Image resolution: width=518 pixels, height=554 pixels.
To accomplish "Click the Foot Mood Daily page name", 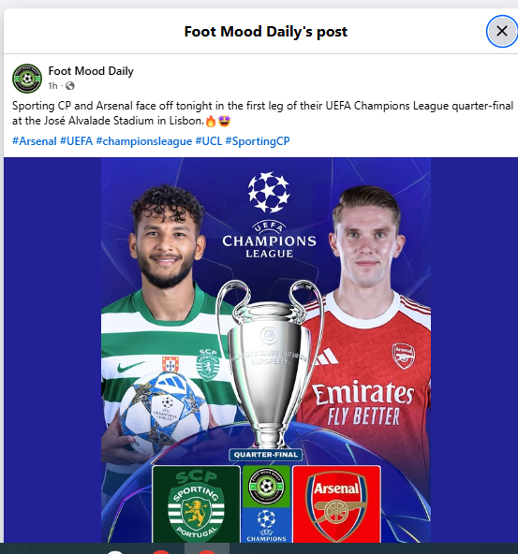I will 91,71.
